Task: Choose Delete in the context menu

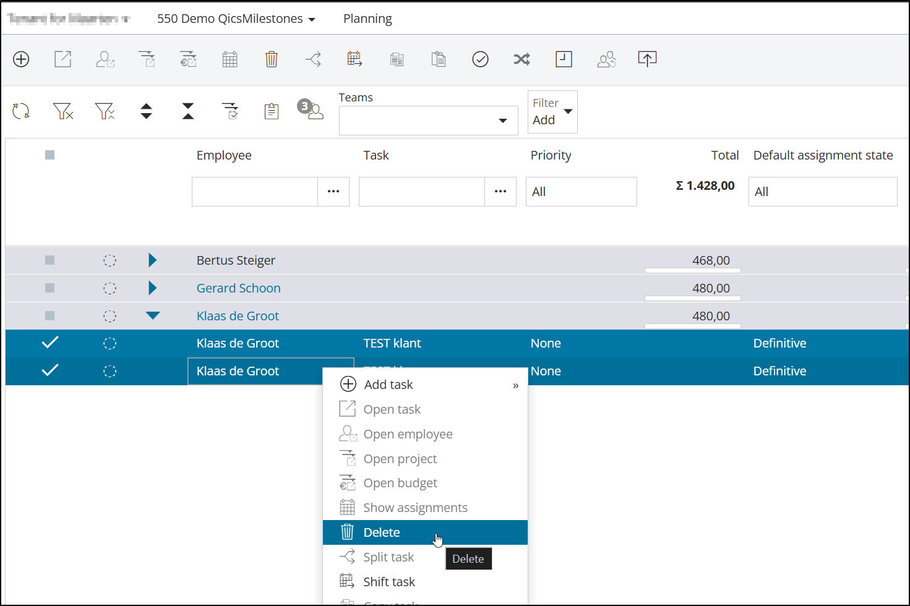Action: point(425,532)
